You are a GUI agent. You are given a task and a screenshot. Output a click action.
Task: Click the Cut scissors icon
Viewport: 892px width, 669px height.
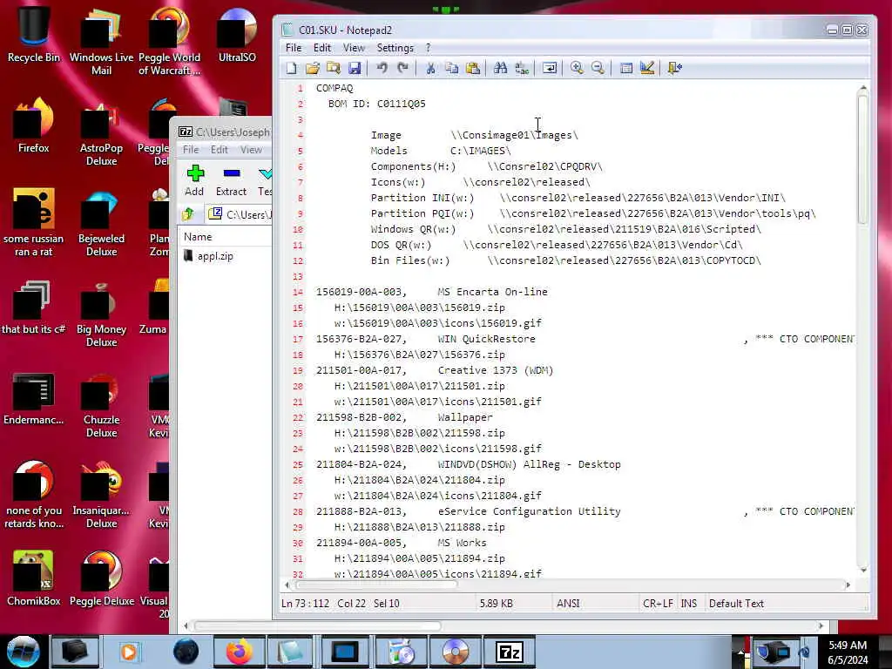tap(430, 68)
